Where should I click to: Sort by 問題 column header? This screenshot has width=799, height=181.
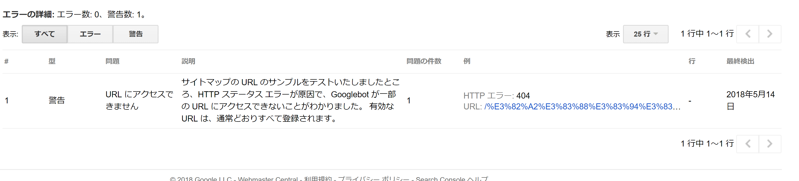click(112, 61)
